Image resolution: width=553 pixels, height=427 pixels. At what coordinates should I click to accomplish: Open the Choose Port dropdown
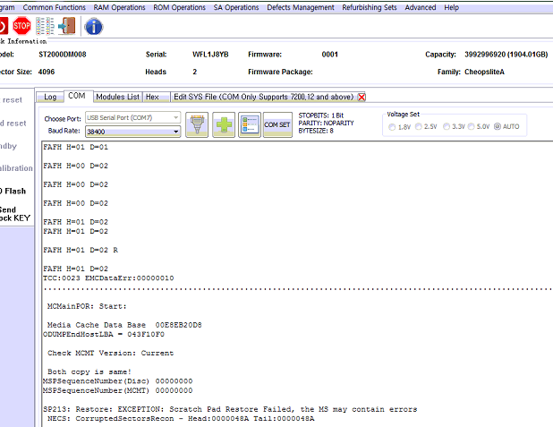pyautogui.click(x=133, y=117)
